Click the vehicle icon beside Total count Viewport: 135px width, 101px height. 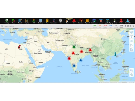click(x=126, y=26)
